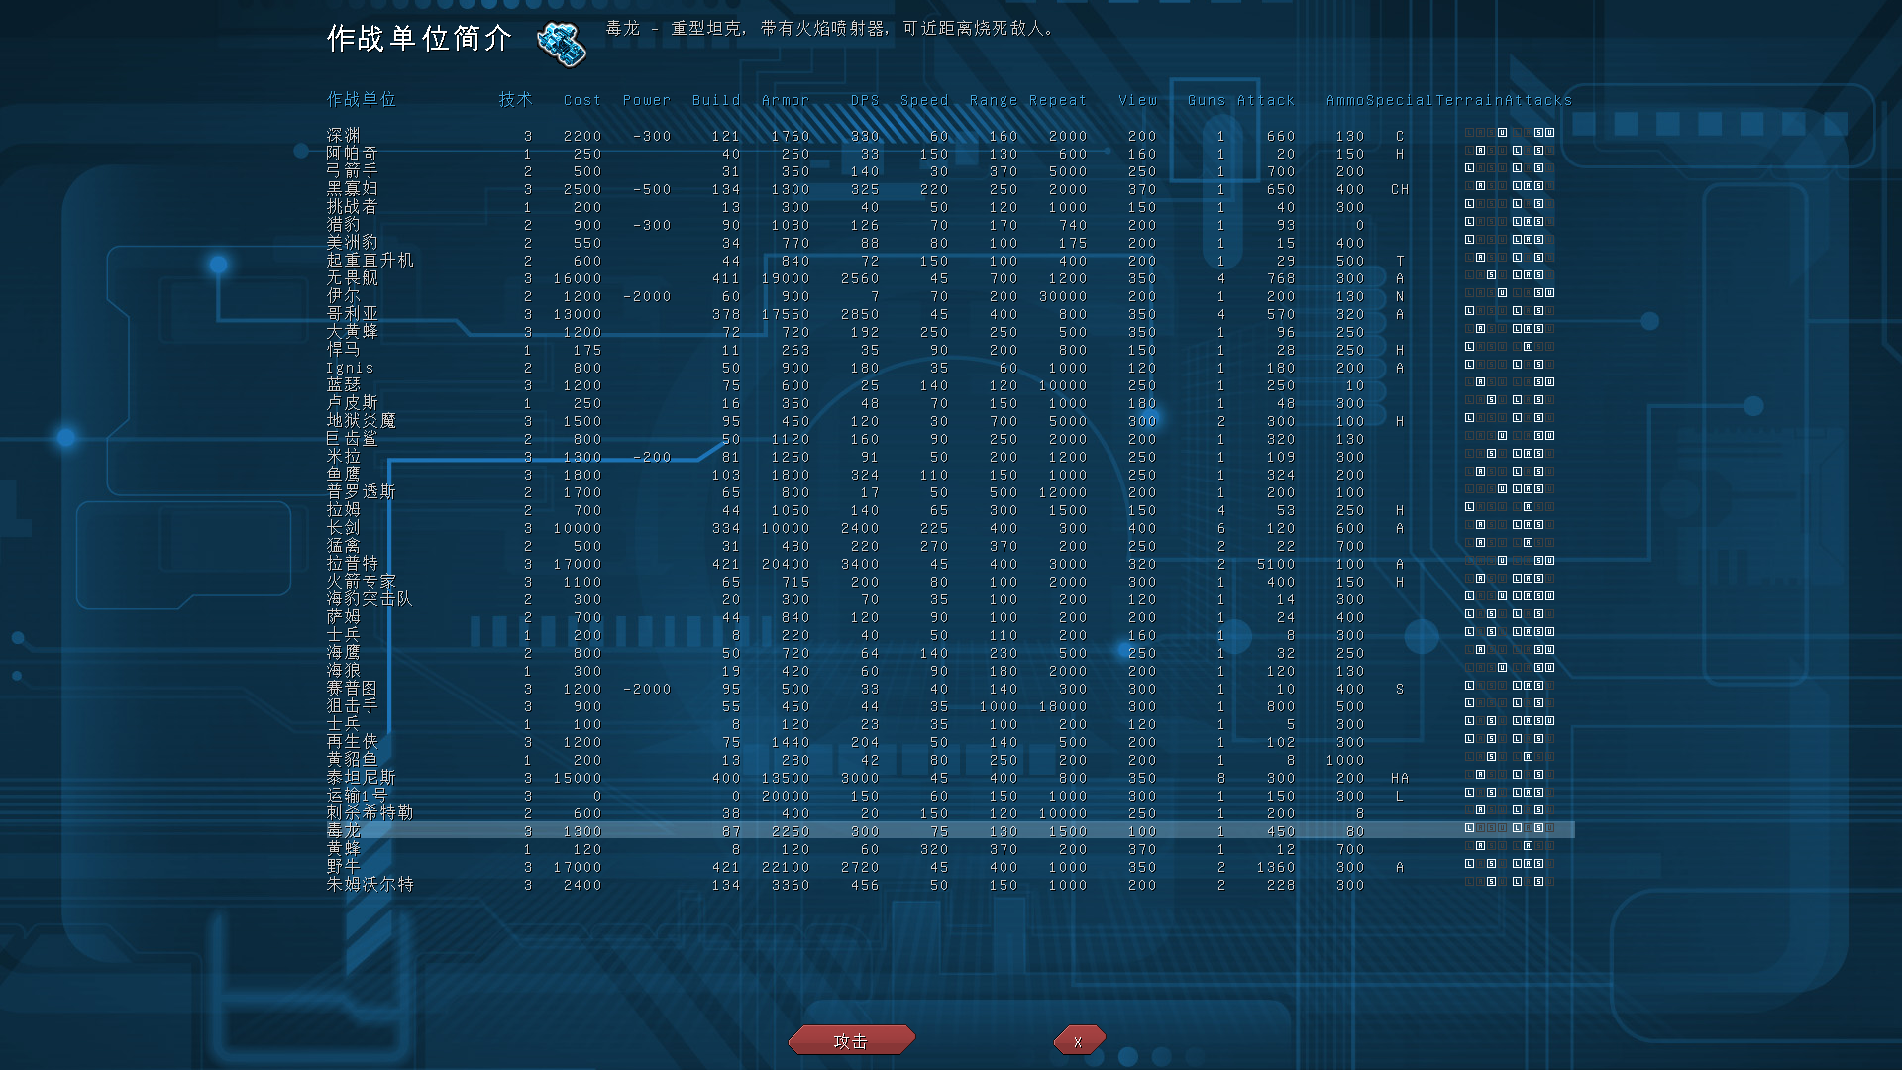Click the DPS column header
This screenshot has height=1070, width=1902.
(x=865, y=100)
